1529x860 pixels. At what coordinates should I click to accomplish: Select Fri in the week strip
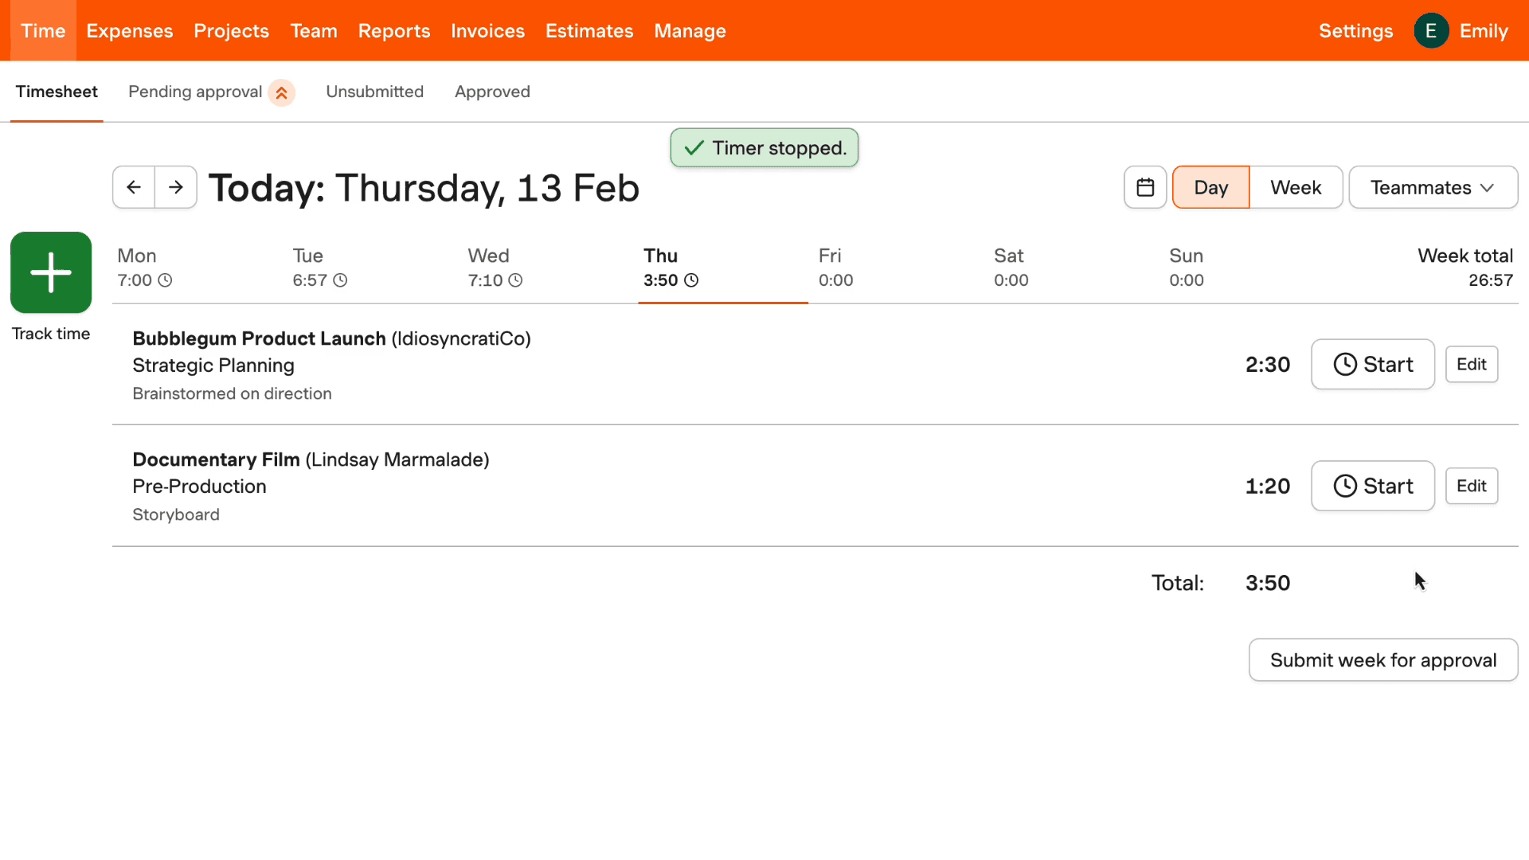coord(898,268)
